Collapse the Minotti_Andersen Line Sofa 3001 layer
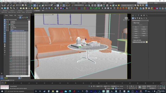Screen dimensions: 166x93 [7, 31]
